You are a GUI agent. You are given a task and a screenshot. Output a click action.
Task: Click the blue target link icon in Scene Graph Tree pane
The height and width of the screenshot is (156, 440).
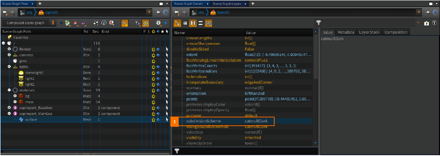click(x=166, y=12)
